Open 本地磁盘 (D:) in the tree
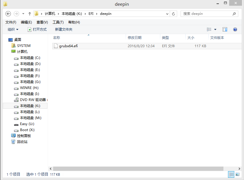This screenshot has height=180, width=244. [27, 64]
